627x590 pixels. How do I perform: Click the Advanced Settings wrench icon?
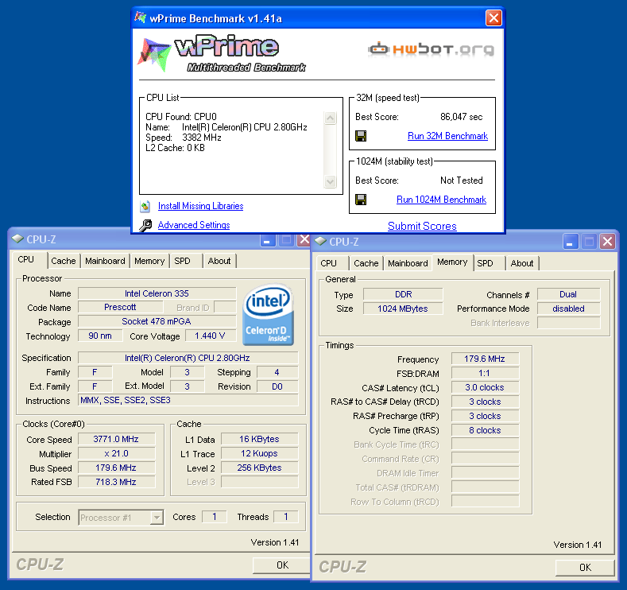[145, 225]
